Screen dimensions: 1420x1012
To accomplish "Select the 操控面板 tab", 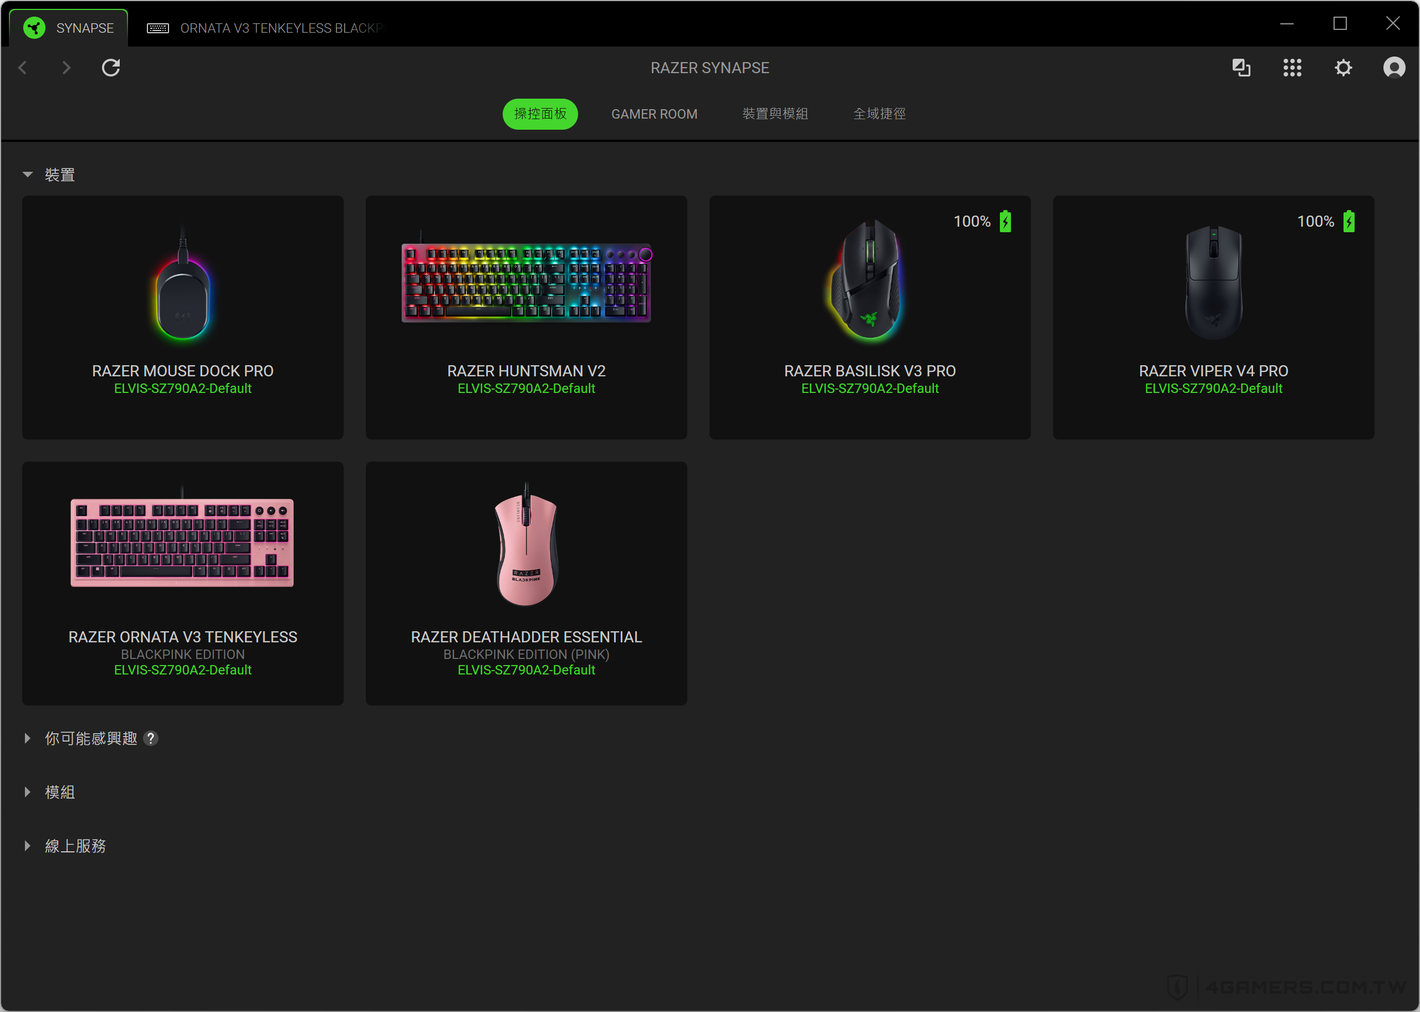I will pos(540,114).
